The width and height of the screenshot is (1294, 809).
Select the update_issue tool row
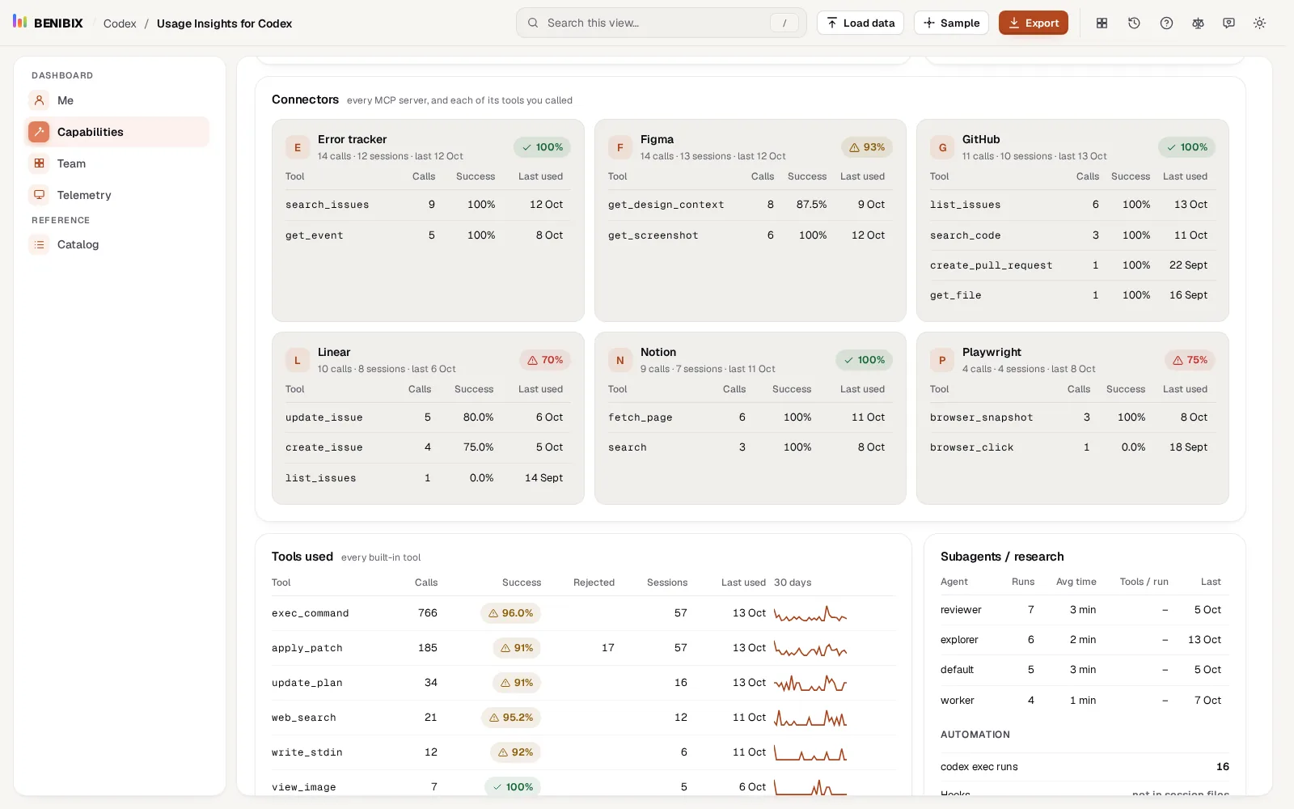pyautogui.click(x=428, y=417)
